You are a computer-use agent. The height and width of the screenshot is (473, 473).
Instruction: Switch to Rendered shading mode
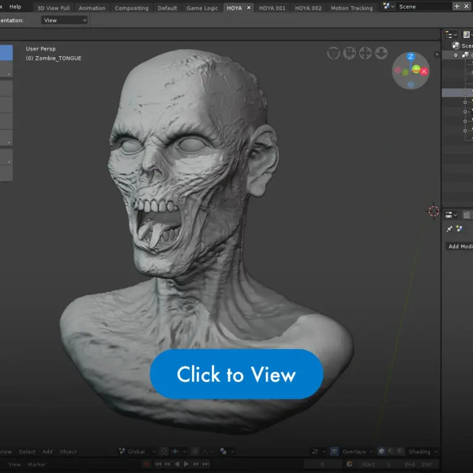point(400,451)
